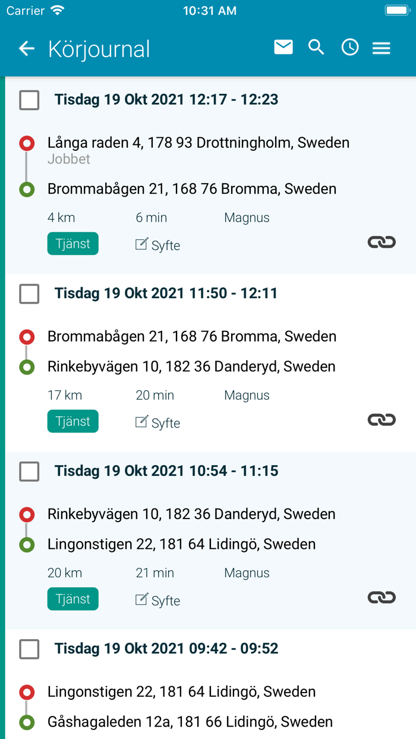Open the hamburger menu
This screenshot has height=739, width=416.
[382, 48]
